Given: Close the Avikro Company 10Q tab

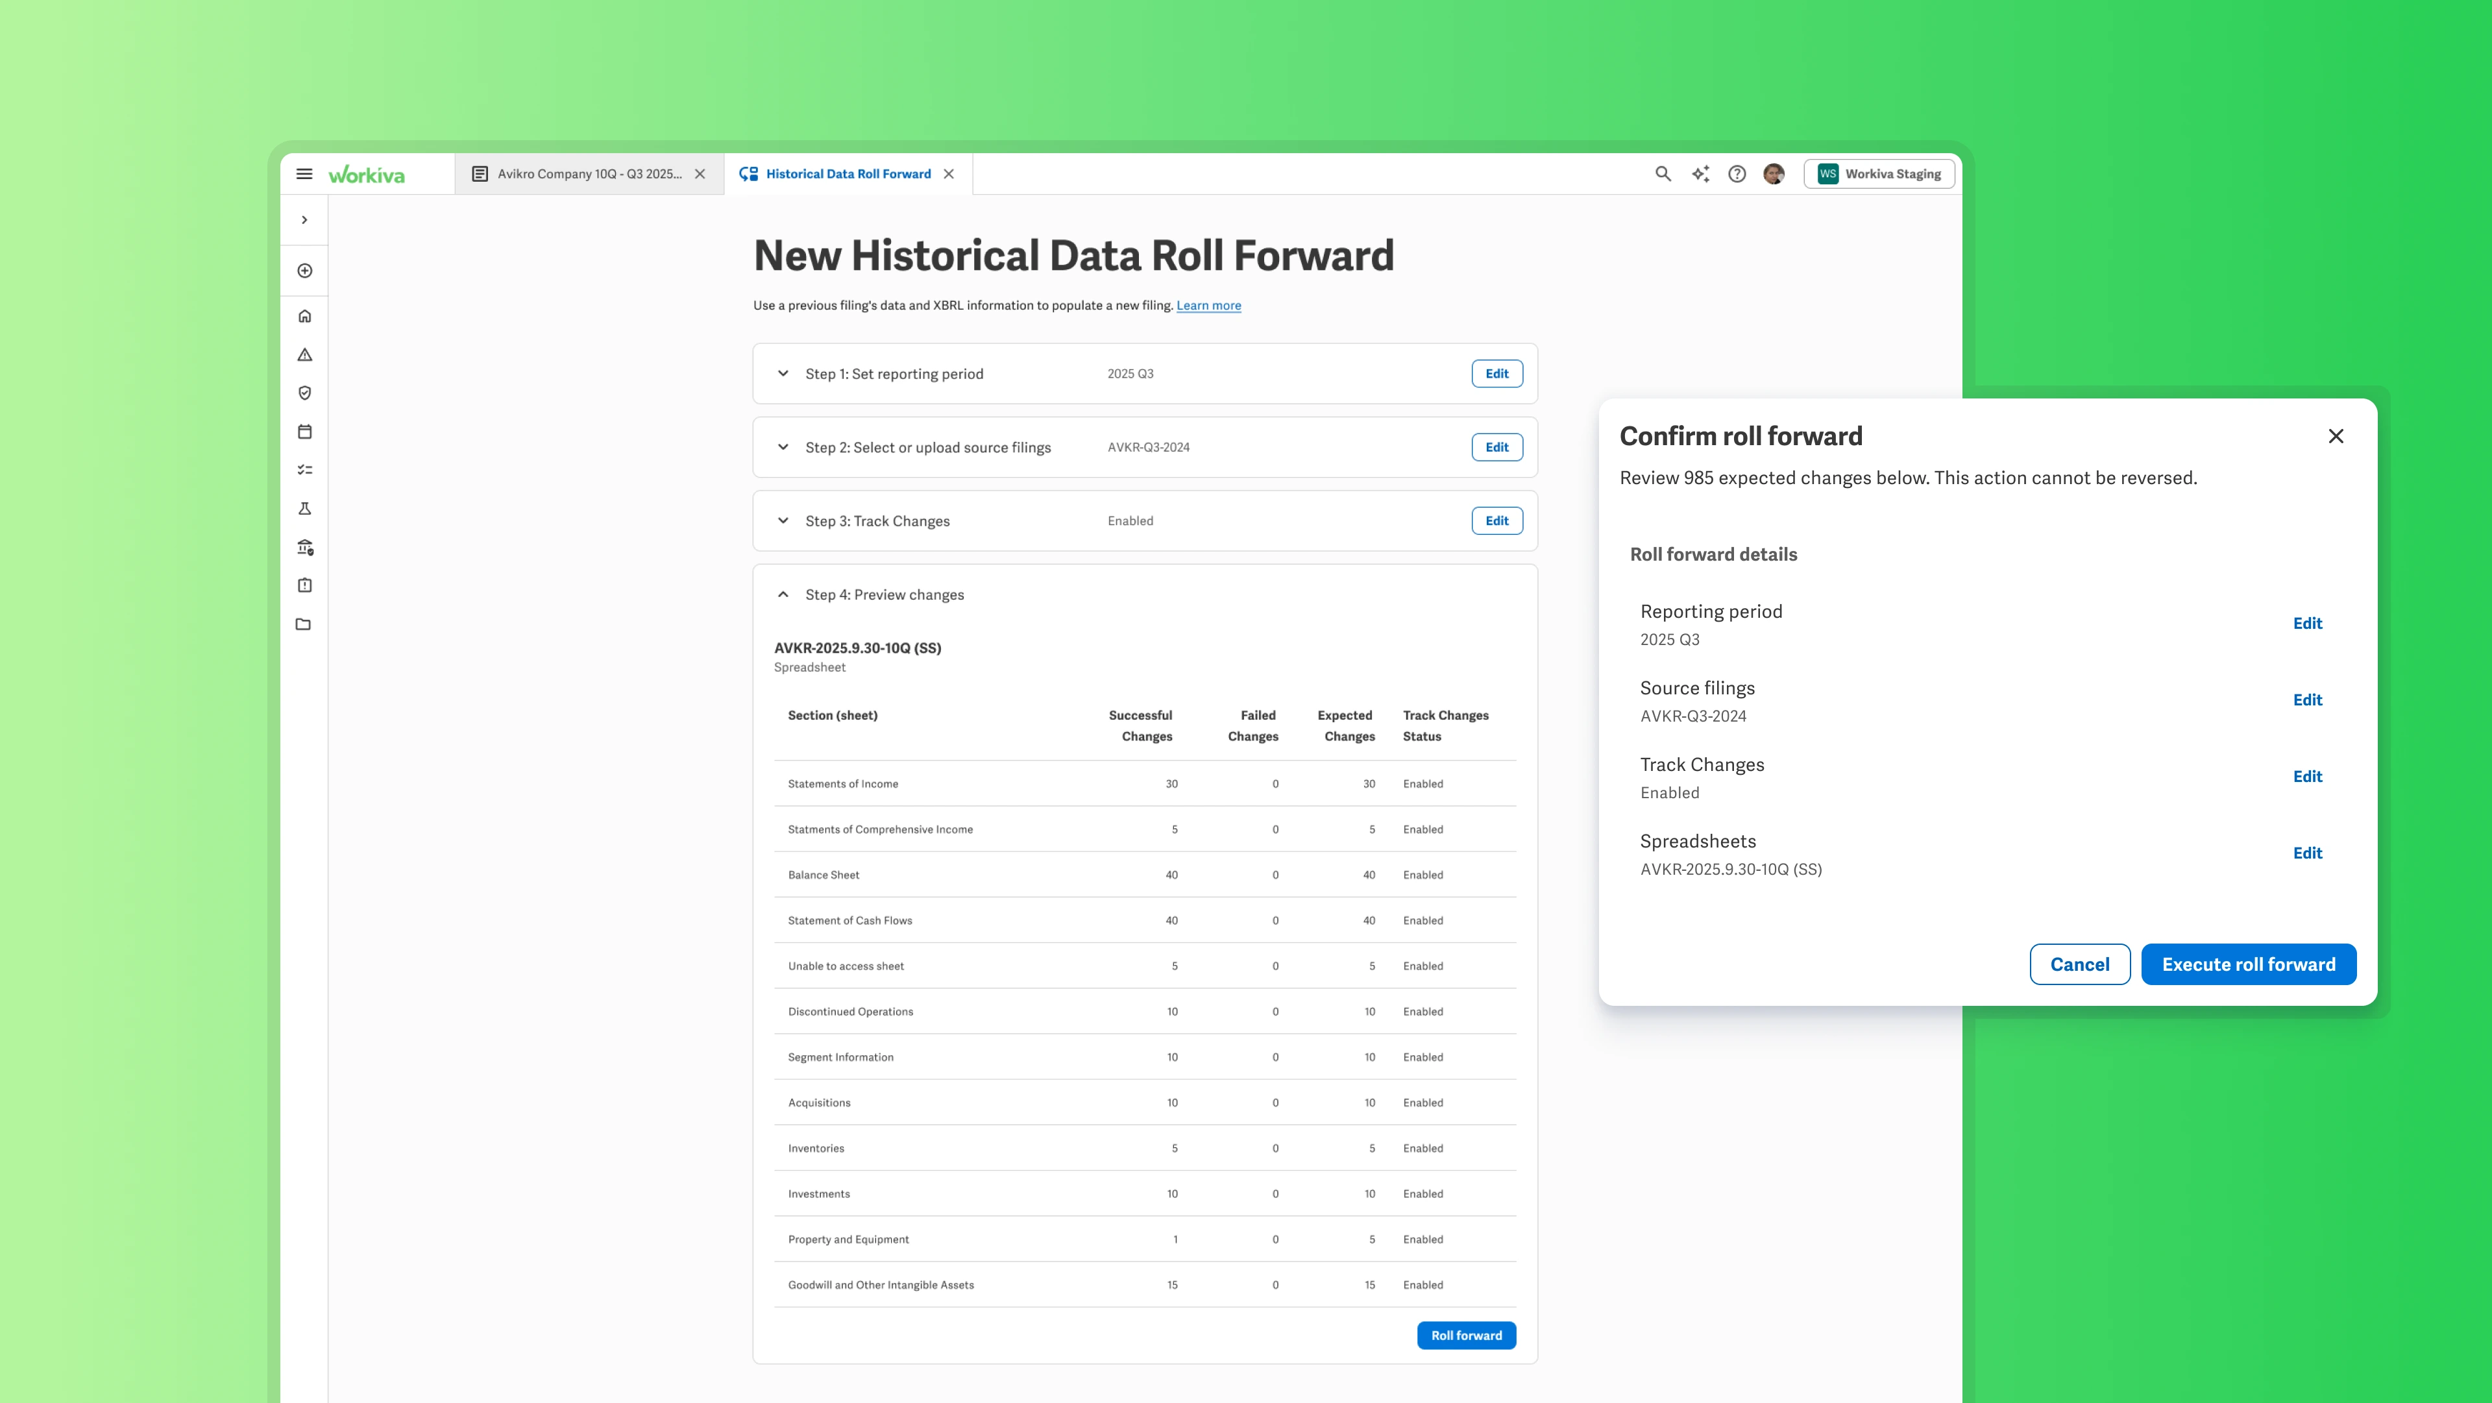Looking at the screenshot, I should (x=700, y=174).
